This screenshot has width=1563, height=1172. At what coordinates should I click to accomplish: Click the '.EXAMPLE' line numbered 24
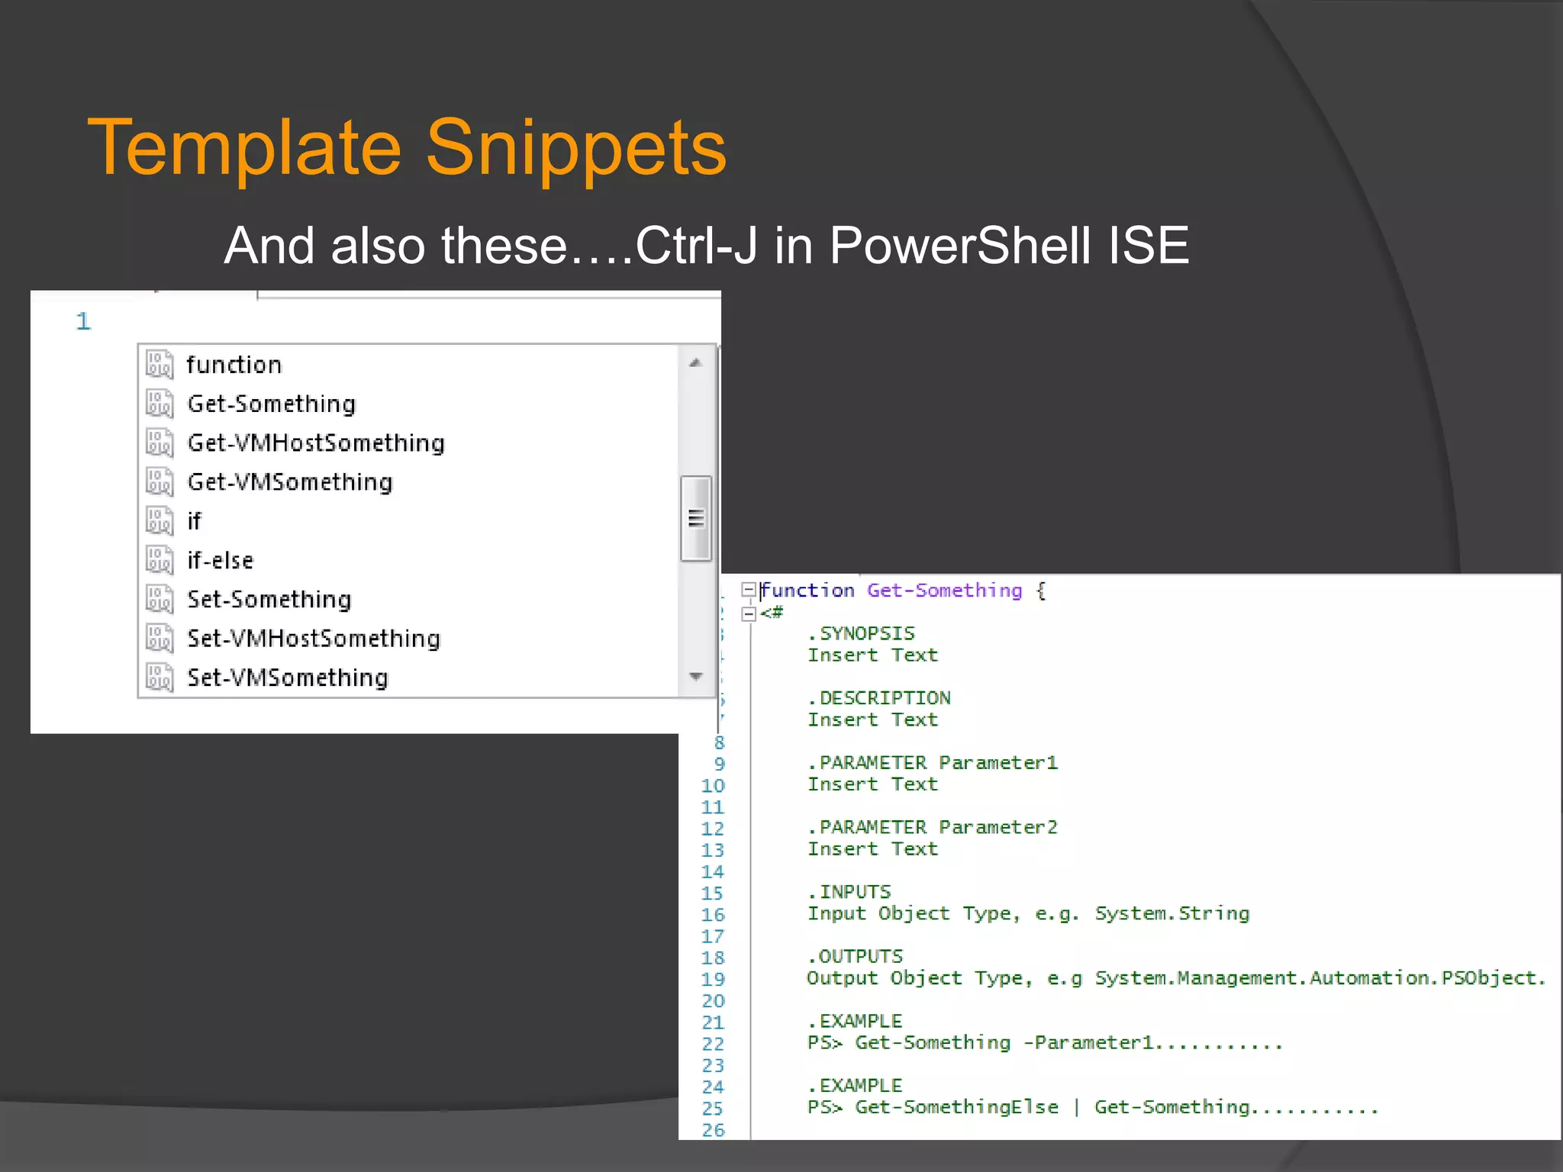(x=855, y=1085)
